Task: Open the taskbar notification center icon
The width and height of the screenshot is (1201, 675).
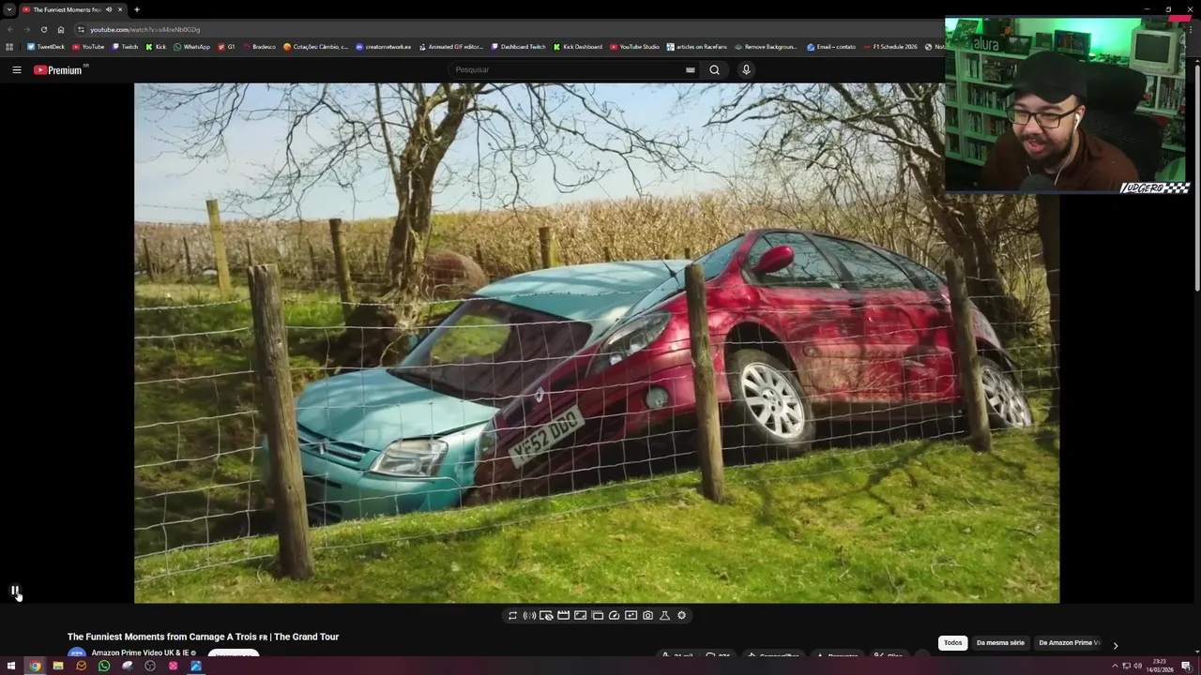Action: (1186, 666)
